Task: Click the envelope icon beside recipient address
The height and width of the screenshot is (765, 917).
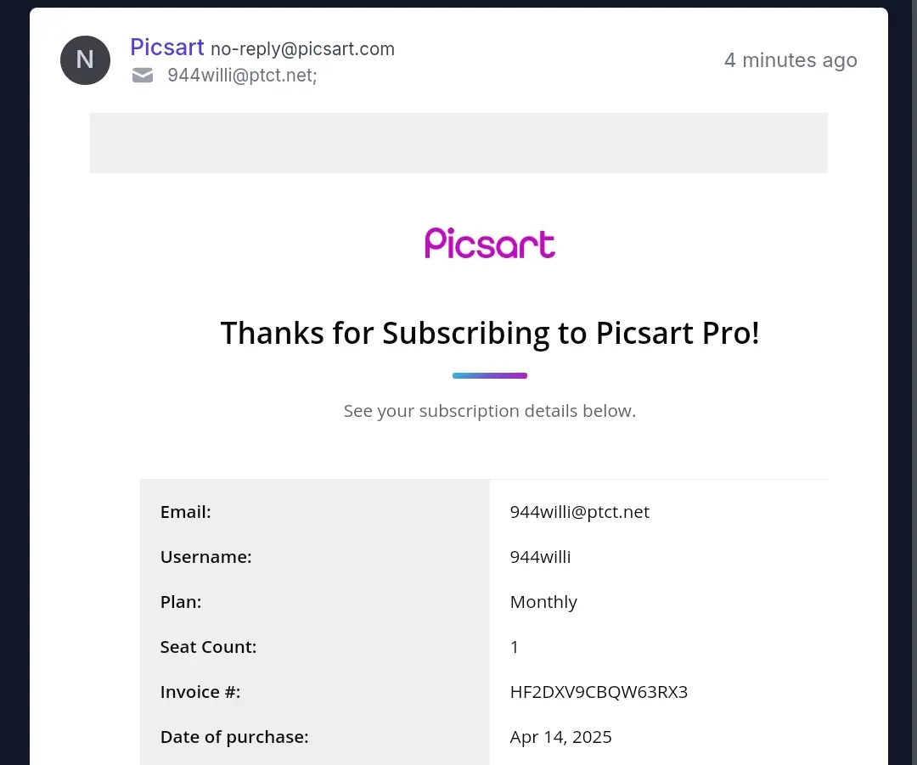Action: pyautogui.click(x=143, y=76)
